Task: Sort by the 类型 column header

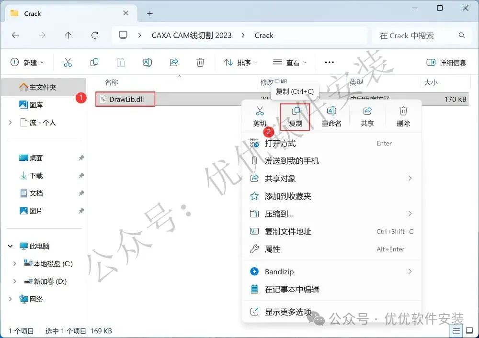Action: pyautogui.click(x=356, y=82)
